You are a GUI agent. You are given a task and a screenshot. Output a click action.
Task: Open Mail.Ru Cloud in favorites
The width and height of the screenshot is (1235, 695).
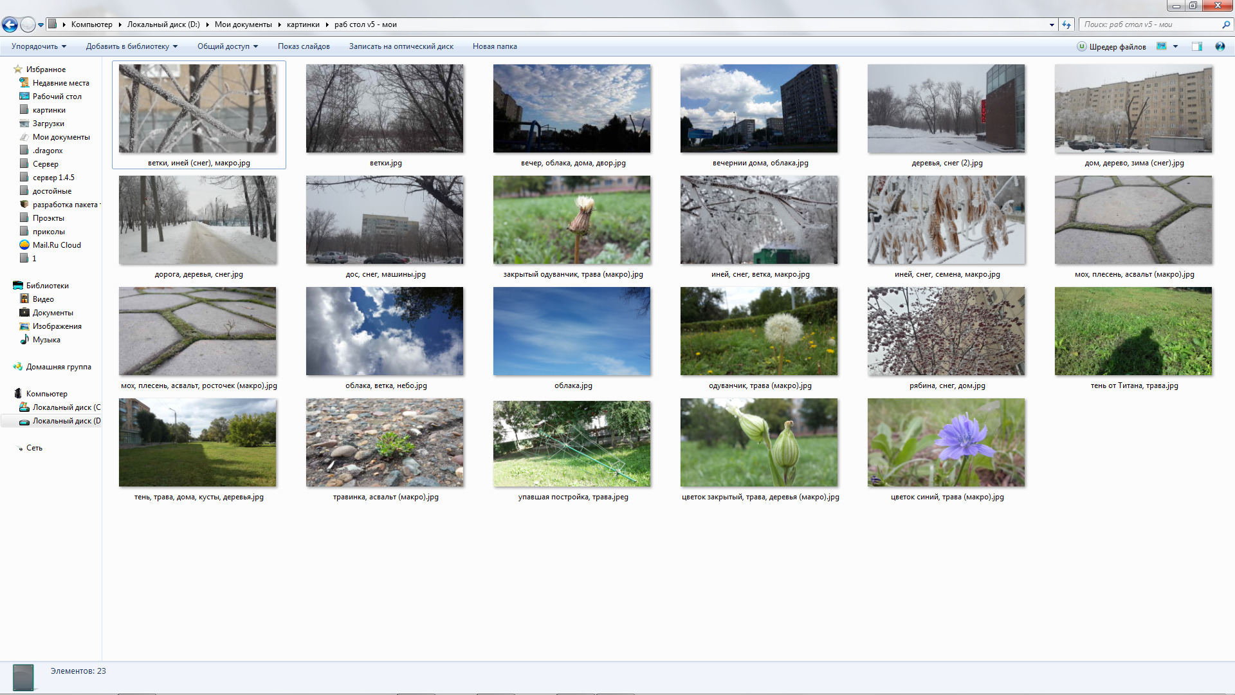click(x=56, y=245)
